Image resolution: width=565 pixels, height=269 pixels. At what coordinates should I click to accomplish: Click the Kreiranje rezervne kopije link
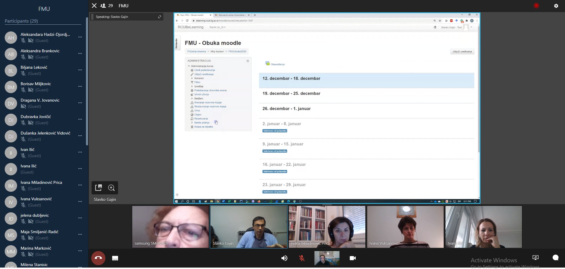pos(208,102)
